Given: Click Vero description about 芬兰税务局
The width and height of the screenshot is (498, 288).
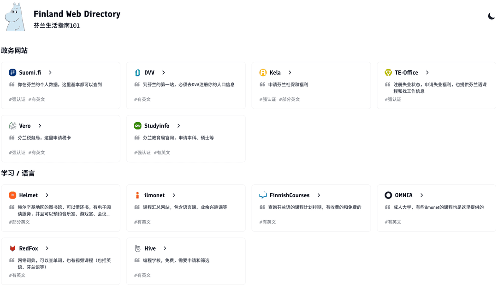Looking at the screenshot, I should click(44, 138).
